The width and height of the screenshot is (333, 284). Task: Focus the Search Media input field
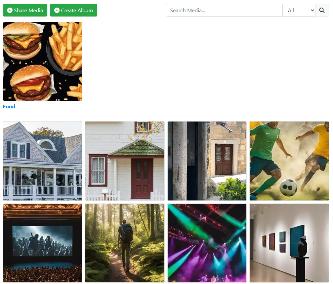(224, 10)
